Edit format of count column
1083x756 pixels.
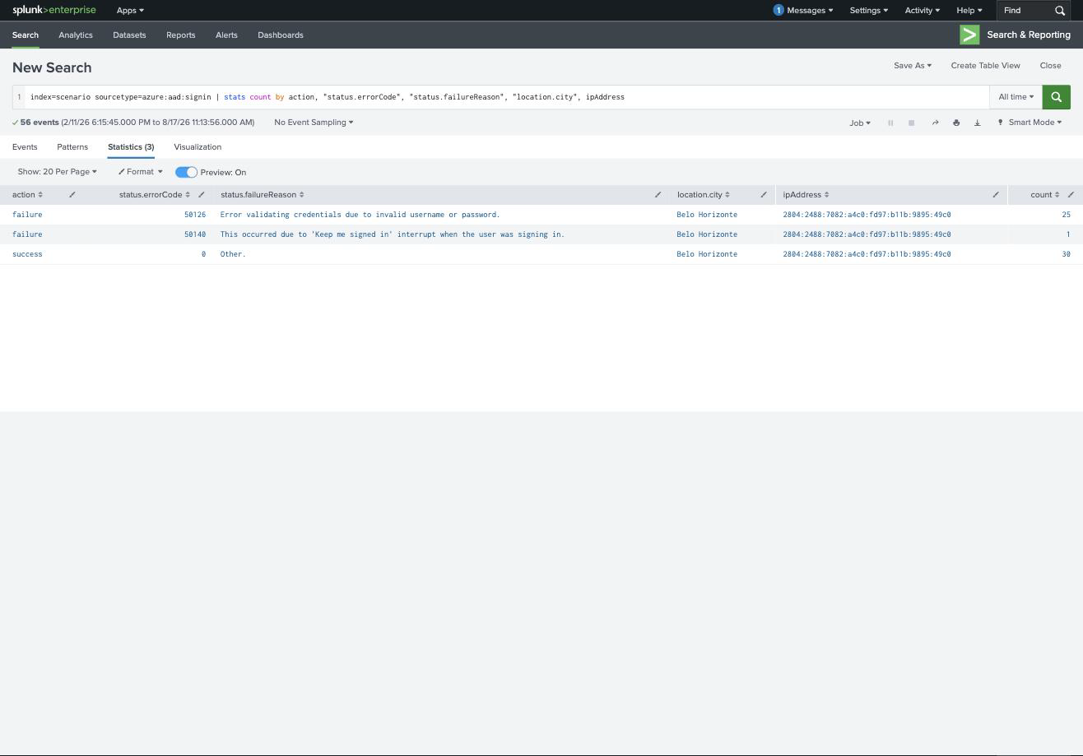point(1071,195)
